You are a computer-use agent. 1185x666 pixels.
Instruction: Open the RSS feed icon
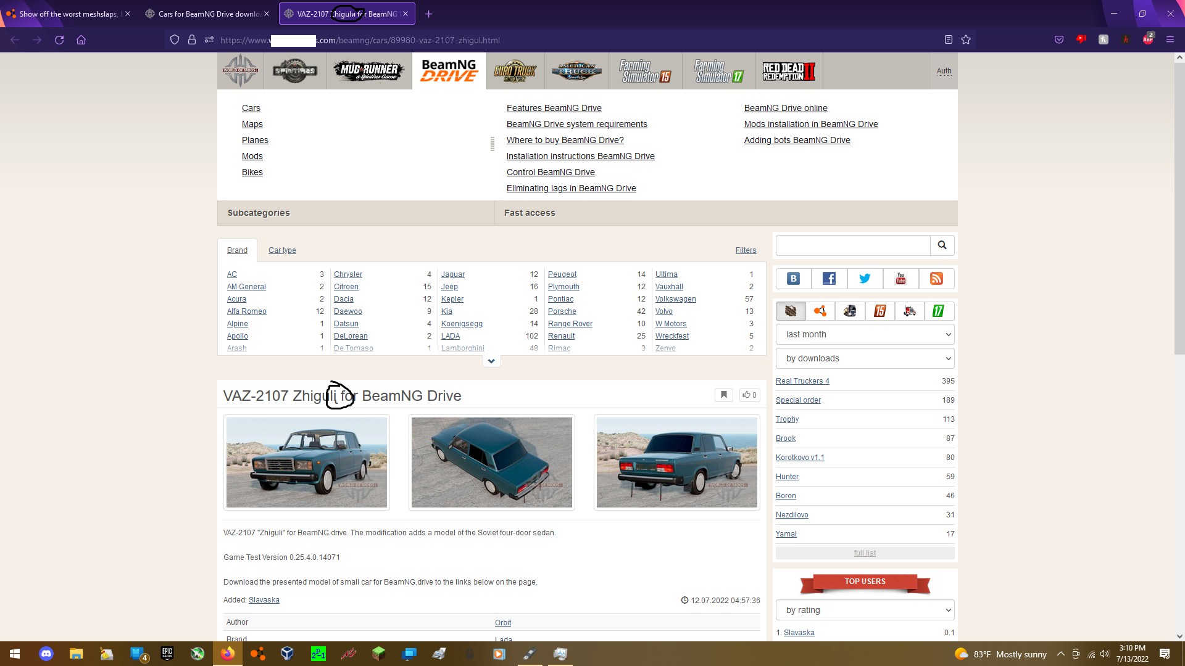936,279
